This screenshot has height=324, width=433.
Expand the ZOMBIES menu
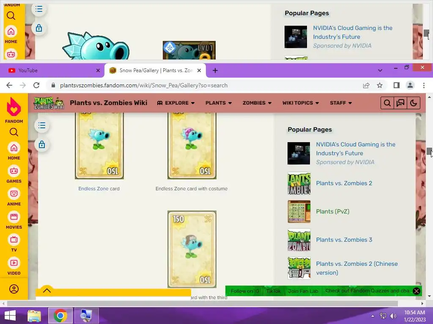pos(257,103)
